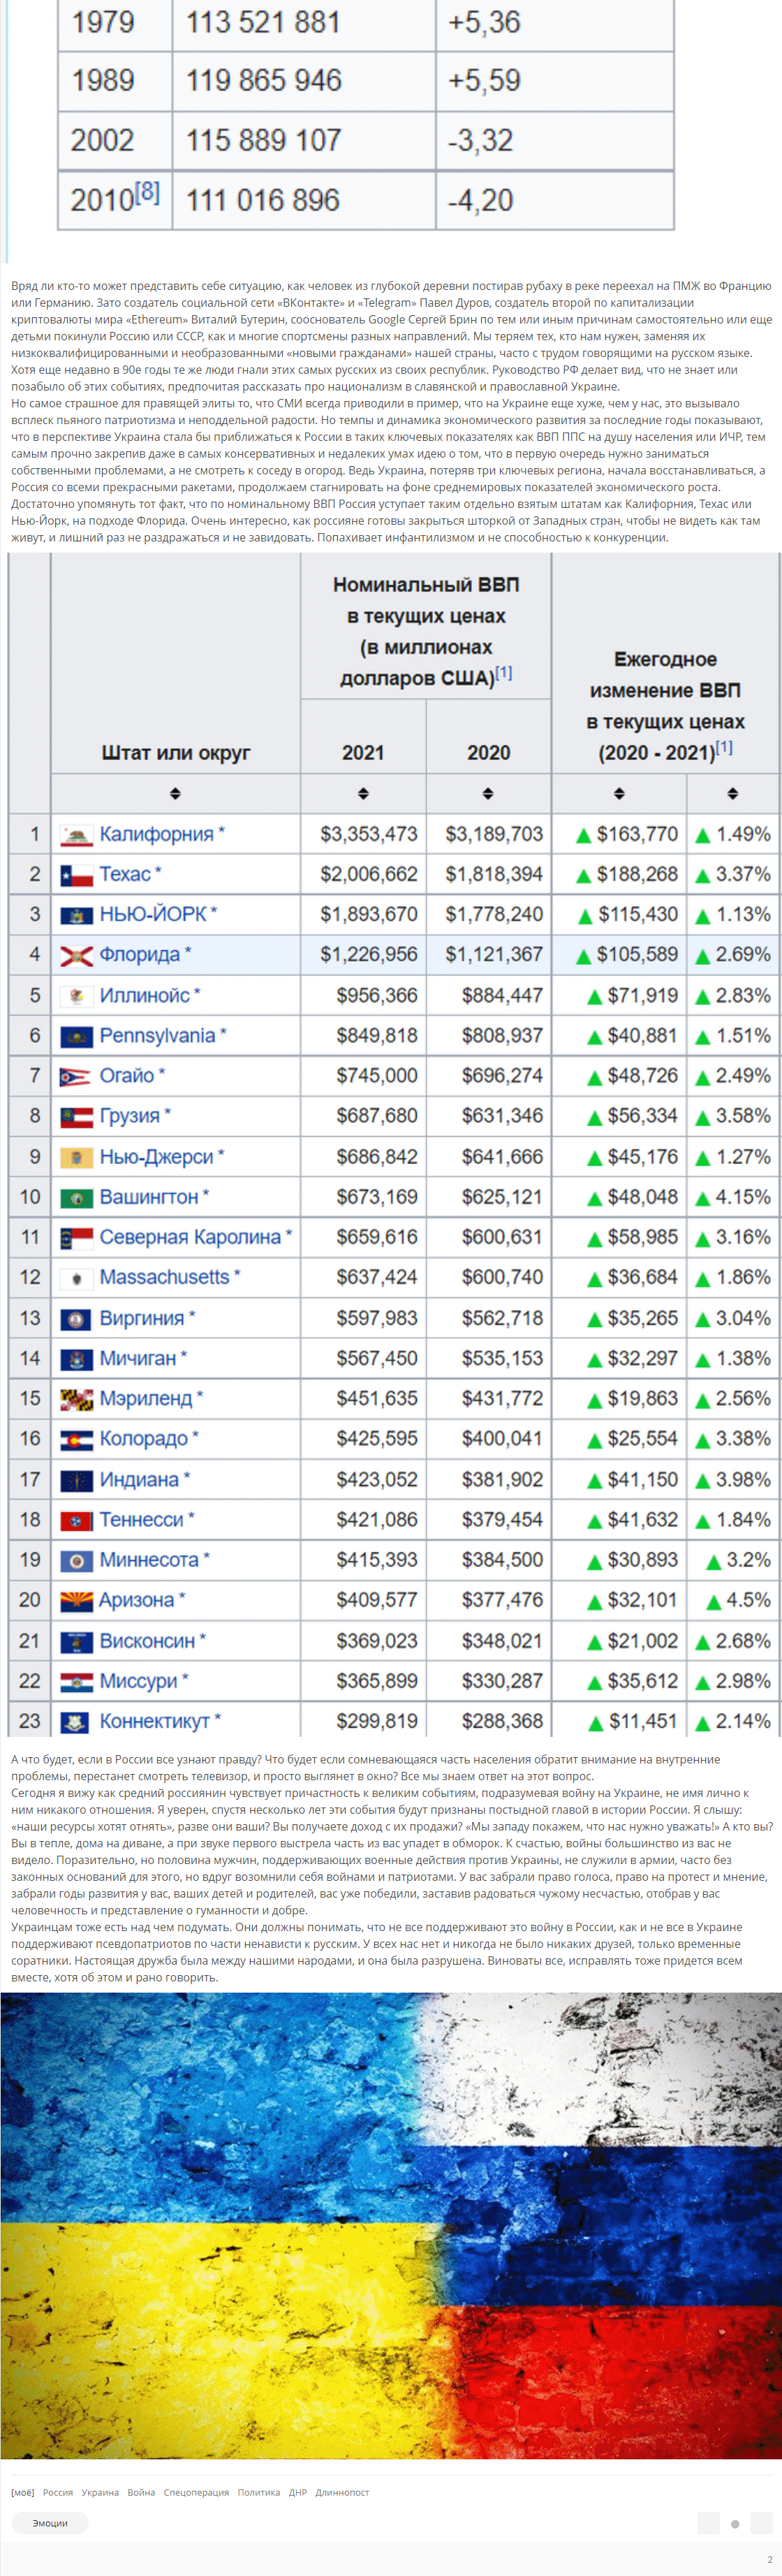Image resolution: width=782 pixels, height=2576 pixels.
Task: Sort table by the 2021 GDP column
Action: coord(362,793)
